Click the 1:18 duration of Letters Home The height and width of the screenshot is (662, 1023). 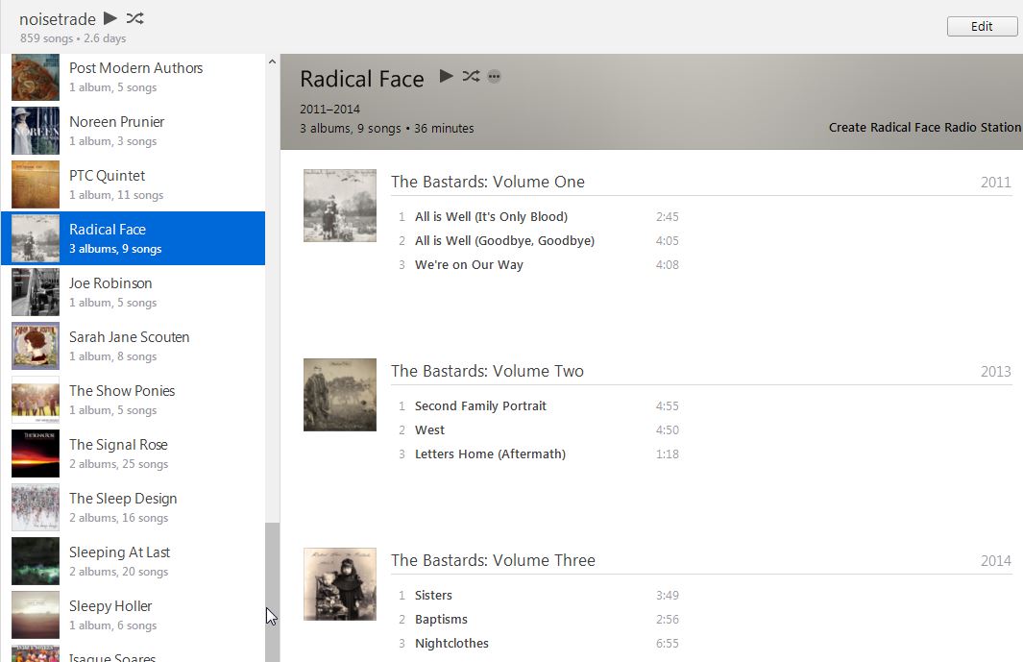pyautogui.click(x=668, y=454)
